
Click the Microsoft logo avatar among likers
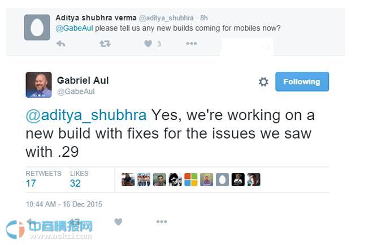191,180
